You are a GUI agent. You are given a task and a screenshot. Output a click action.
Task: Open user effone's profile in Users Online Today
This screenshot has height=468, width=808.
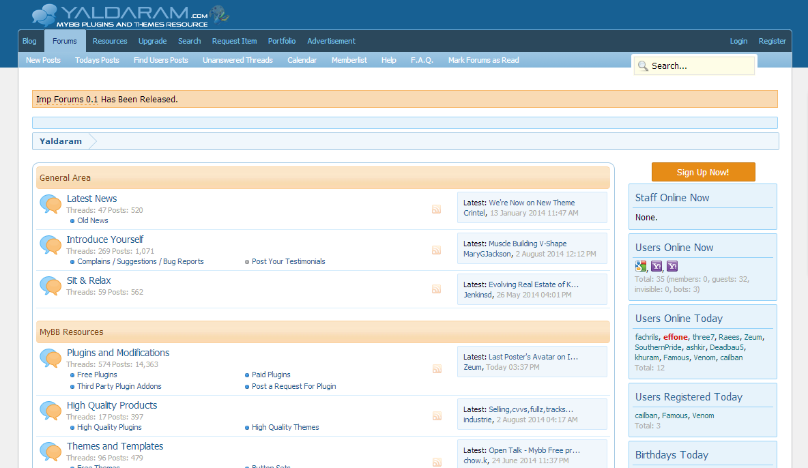tap(675, 337)
